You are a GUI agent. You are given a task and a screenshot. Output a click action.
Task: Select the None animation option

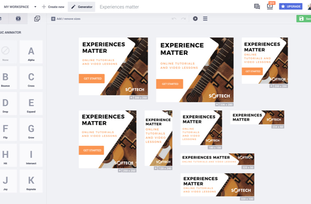(x=5, y=52)
